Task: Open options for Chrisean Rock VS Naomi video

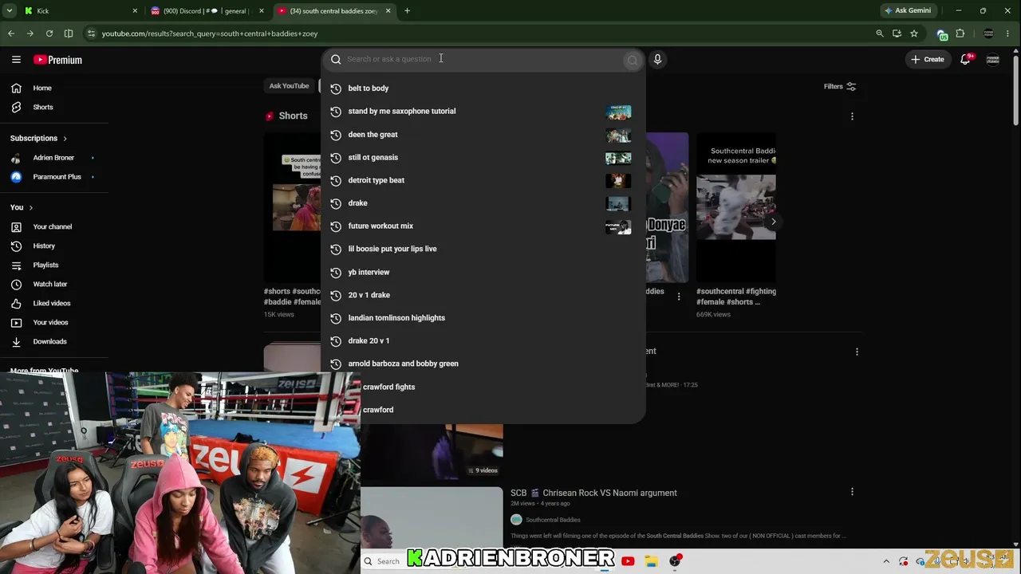Action: pos(852,492)
